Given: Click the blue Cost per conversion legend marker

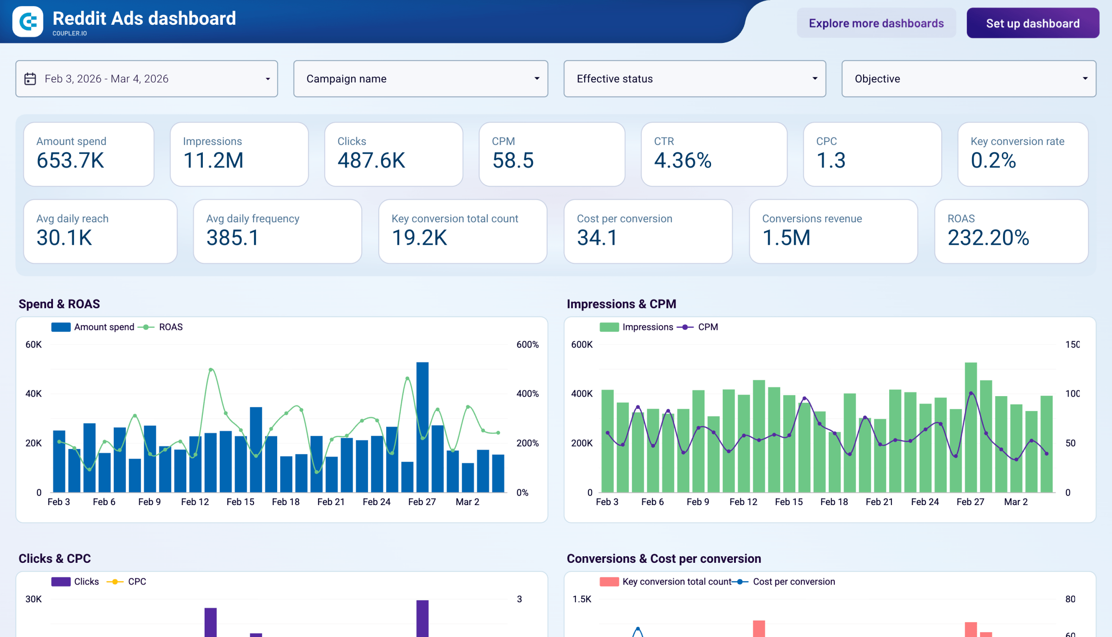Looking at the screenshot, I should (x=739, y=581).
